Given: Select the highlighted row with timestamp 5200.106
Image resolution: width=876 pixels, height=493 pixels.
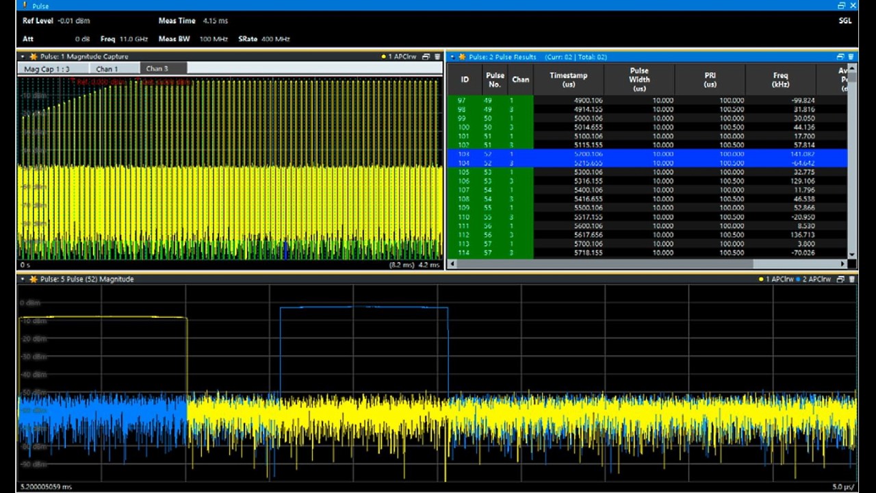Looking at the screenshot, I should click(x=647, y=154).
